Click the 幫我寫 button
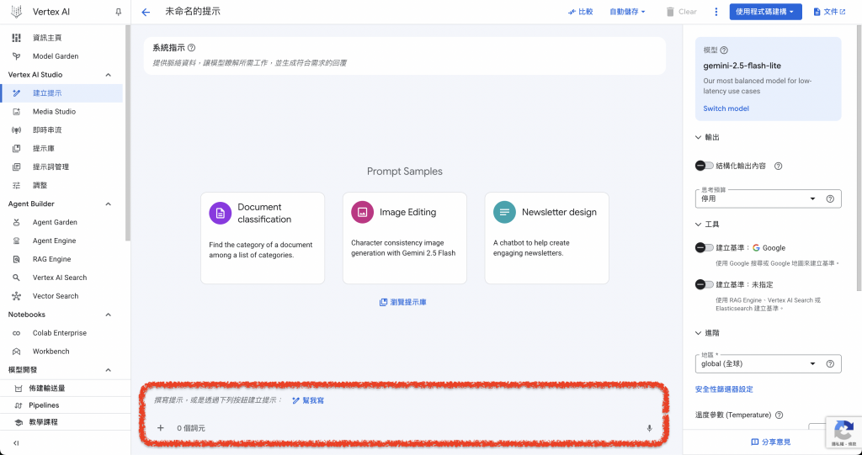 click(x=308, y=400)
